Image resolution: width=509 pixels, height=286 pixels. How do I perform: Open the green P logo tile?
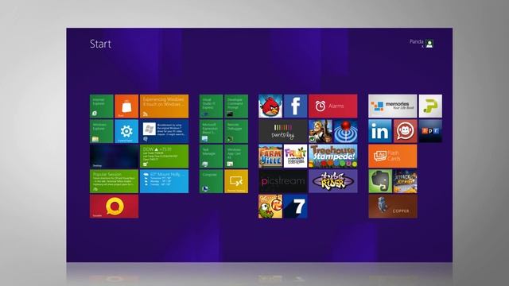[x=430, y=106]
